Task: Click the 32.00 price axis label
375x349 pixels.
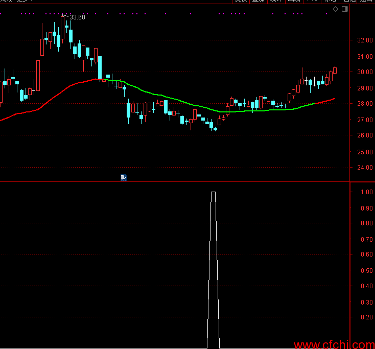Action: 365,40
